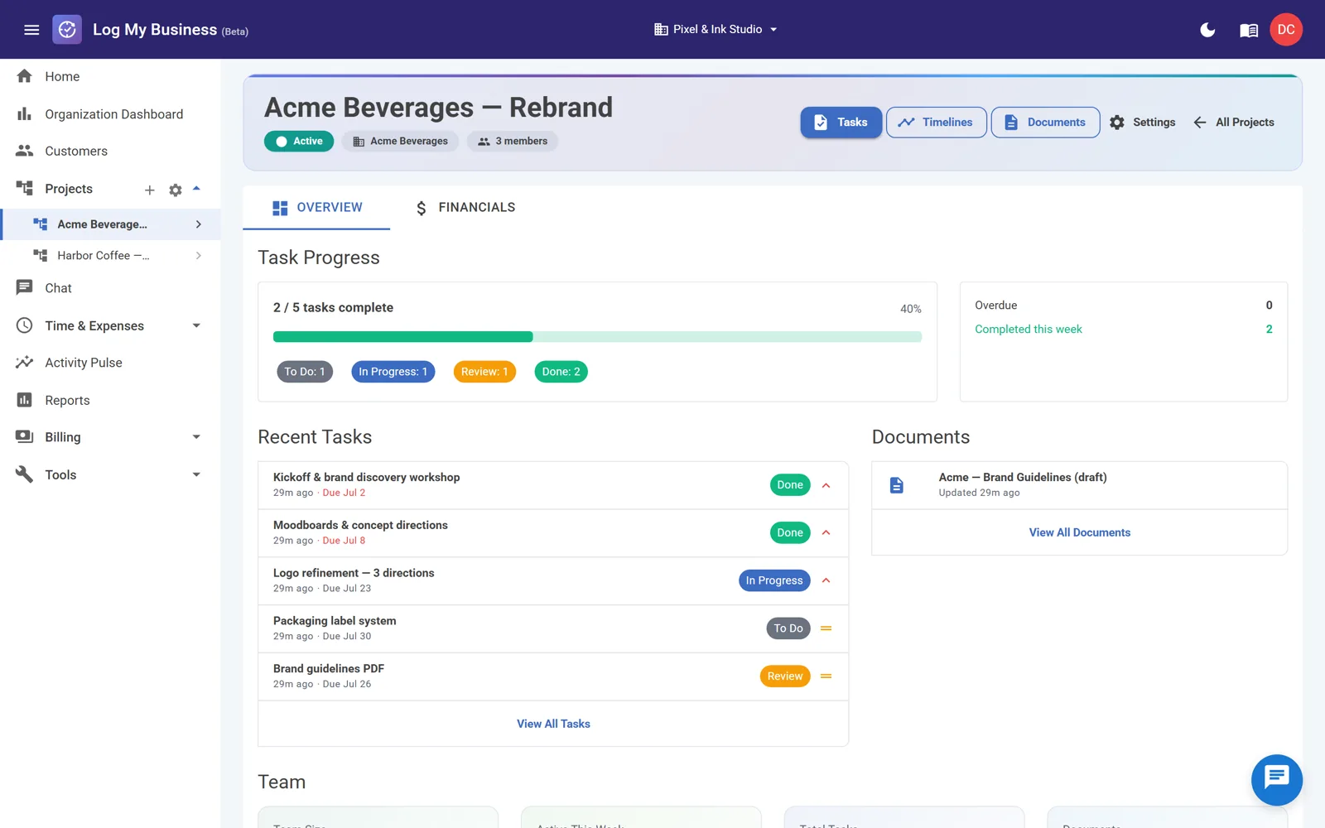Click the Tasks button

tap(841, 123)
